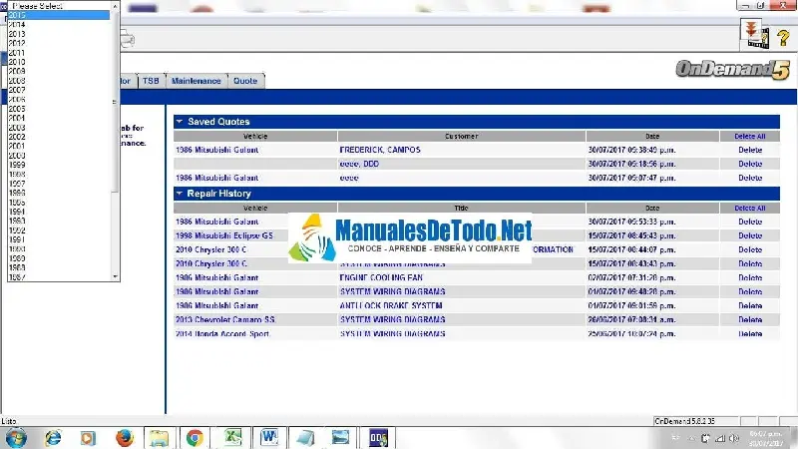Switch to Word in the taskbar
This screenshot has height=449, width=798.
click(x=269, y=437)
